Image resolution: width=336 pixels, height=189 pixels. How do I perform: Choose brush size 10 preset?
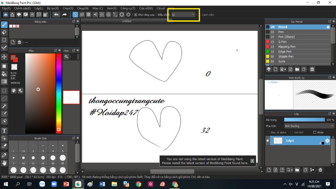pos(23,159)
